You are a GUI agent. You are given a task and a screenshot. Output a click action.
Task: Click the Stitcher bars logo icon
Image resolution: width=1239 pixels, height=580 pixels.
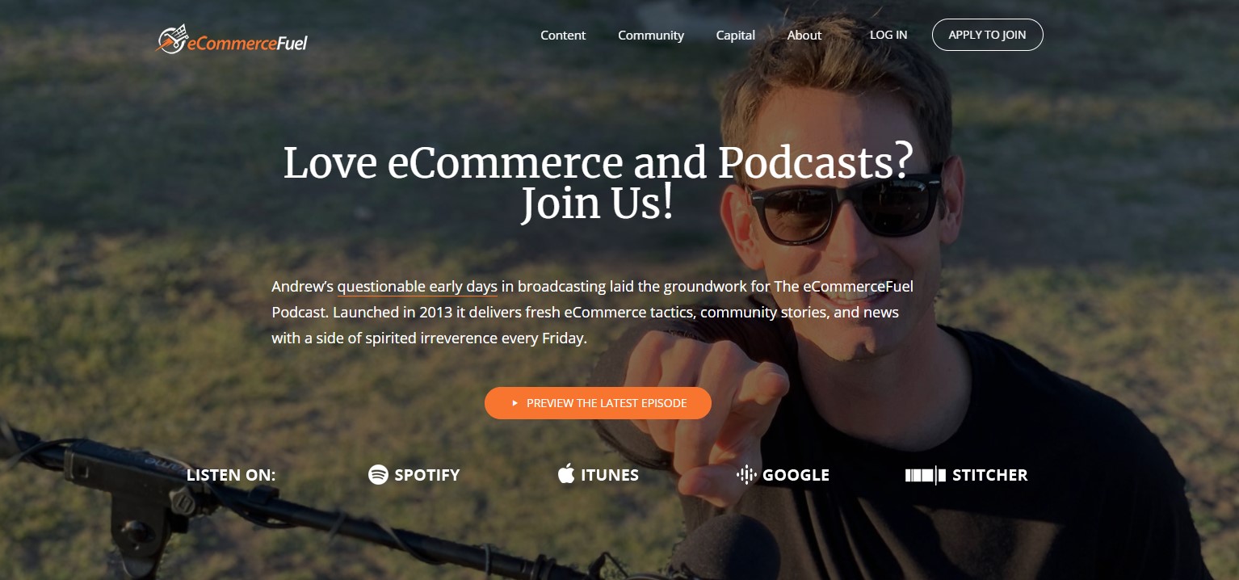coord(925,475)
